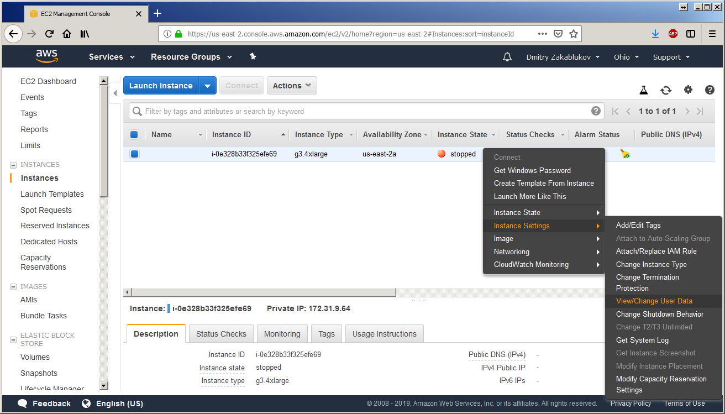The image size is (725, 414).
Task: Collapse the ELASTIC BLOCK STORE section
Action: point(14,339)
